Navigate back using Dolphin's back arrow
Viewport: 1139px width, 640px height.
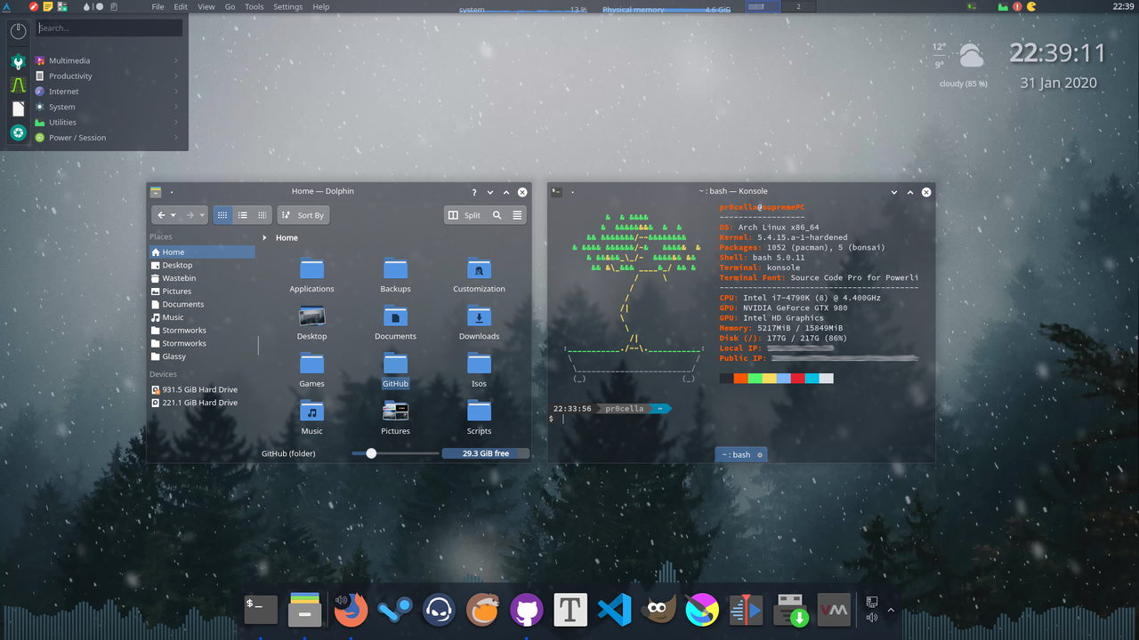pos(163,214)
